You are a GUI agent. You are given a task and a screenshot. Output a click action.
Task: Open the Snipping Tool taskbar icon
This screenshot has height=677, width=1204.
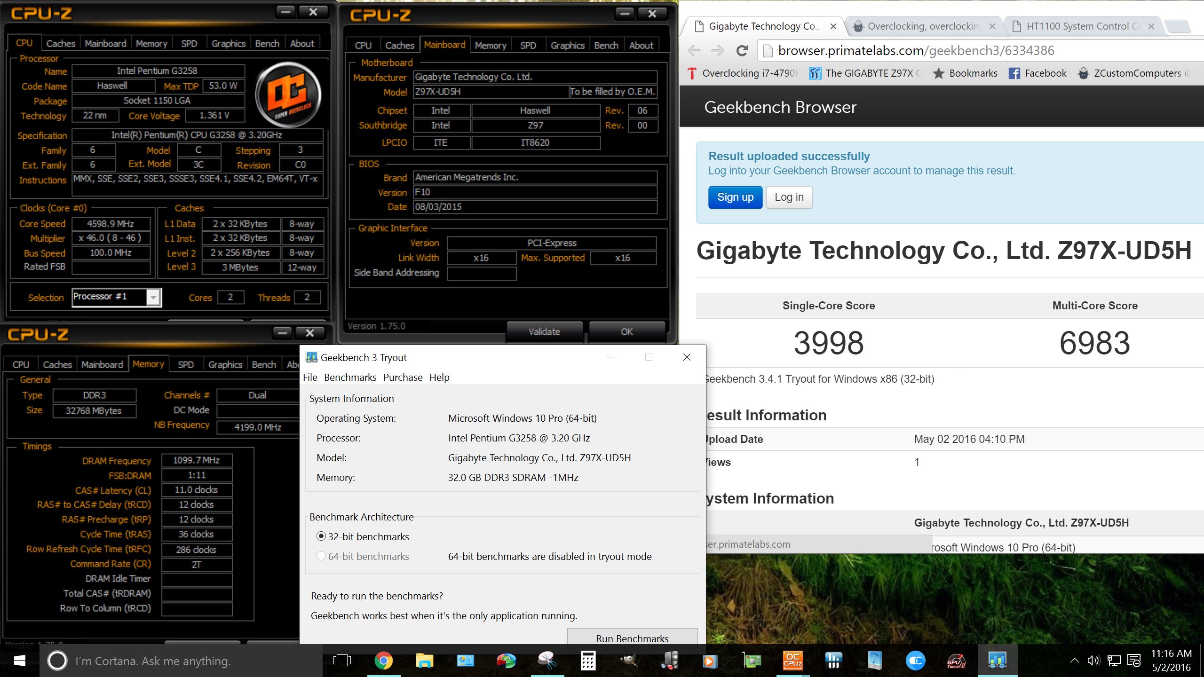547,661
